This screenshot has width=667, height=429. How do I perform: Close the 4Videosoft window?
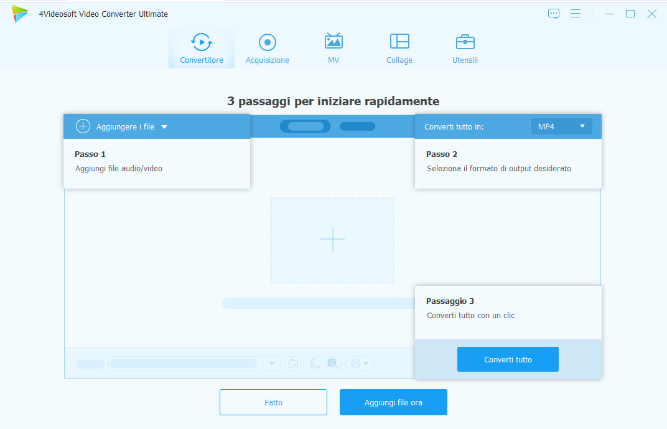(651, 14)
